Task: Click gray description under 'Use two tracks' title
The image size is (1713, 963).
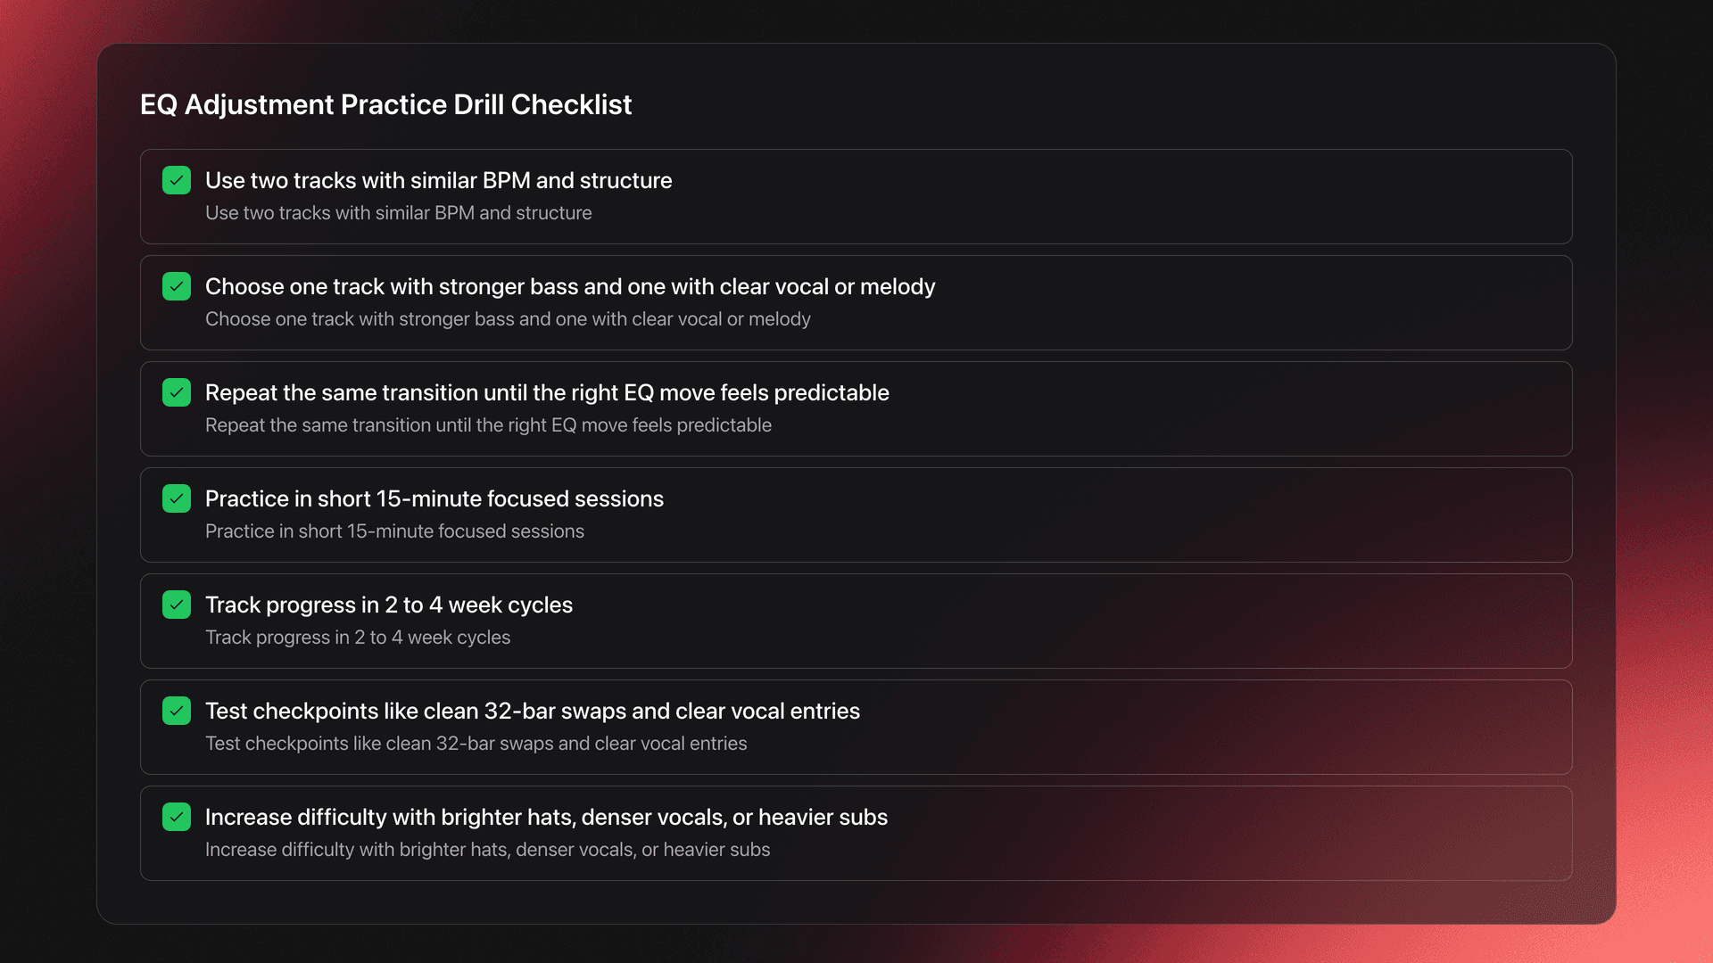Action: click(x=398, y=213)
